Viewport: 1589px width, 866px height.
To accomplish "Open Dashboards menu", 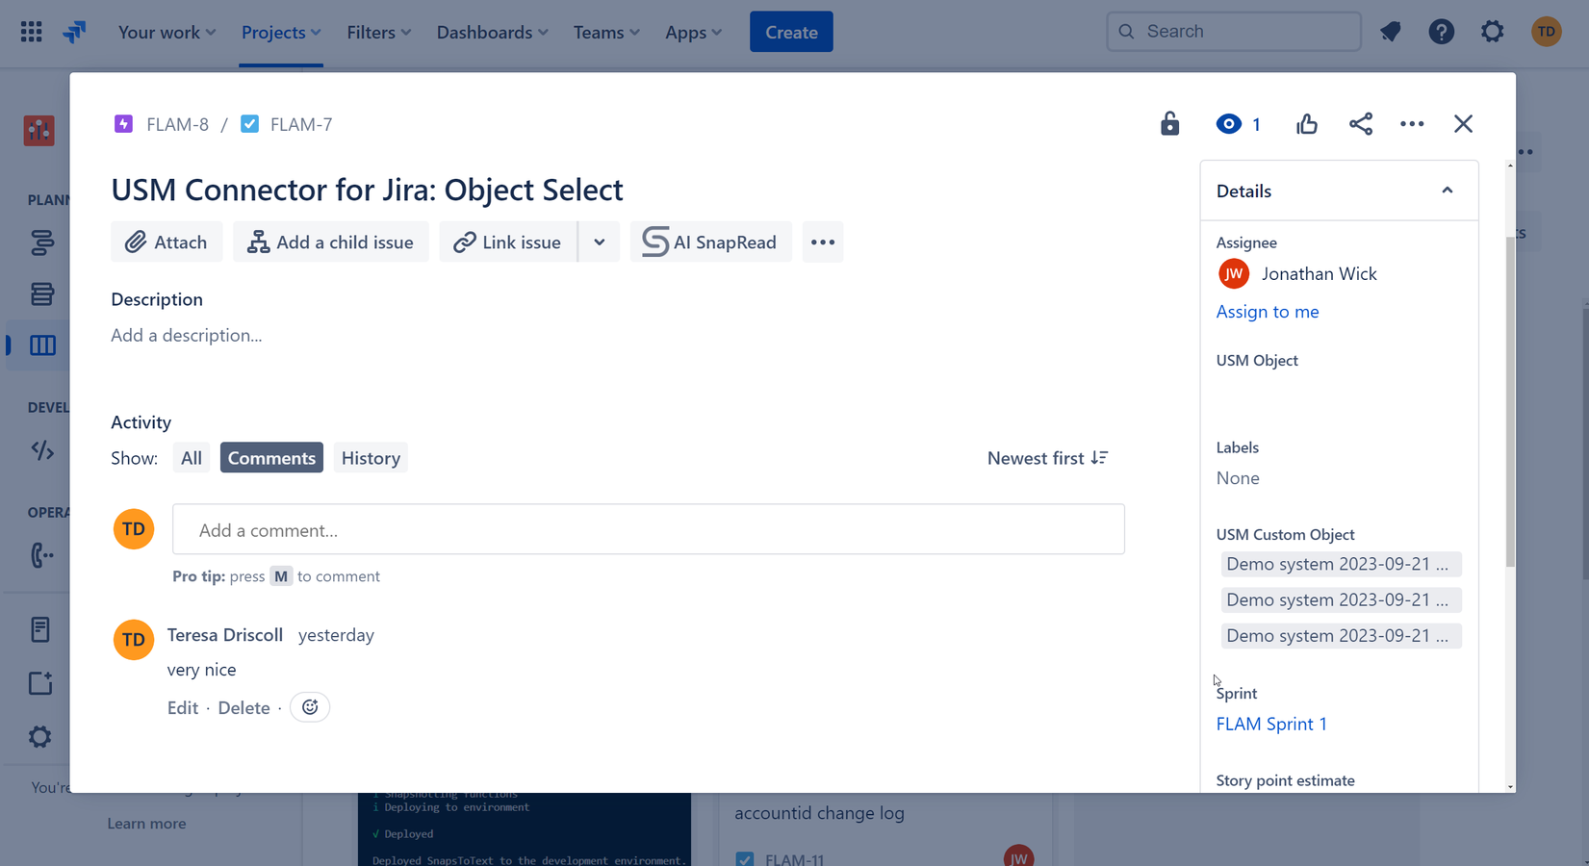I will (x=492, y=32).
